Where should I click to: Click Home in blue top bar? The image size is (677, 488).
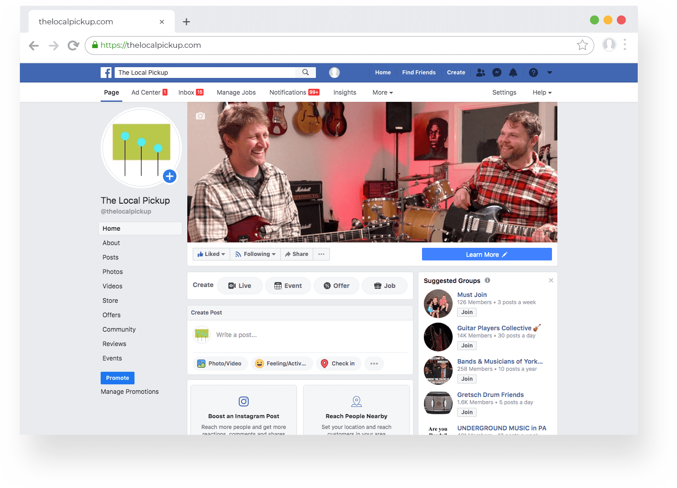(x=383, y=73)
